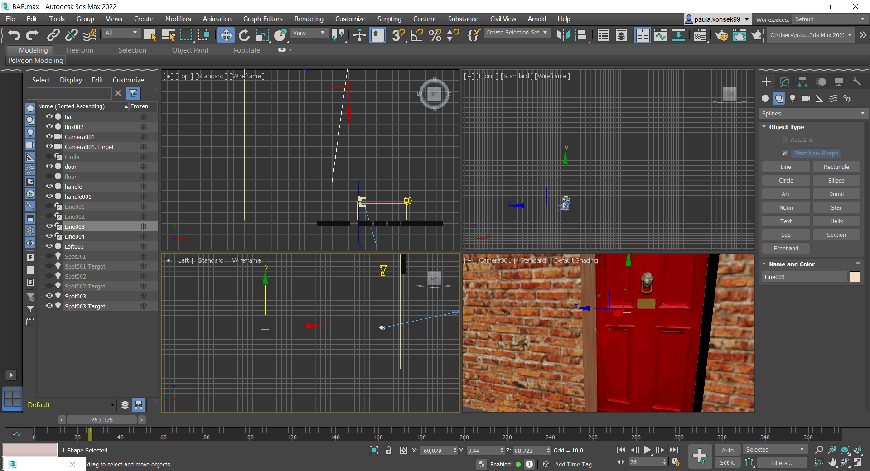This screenshot has height=471, width=870.
Task: Click the Mirror tool icon
Action: click(563, 35)
